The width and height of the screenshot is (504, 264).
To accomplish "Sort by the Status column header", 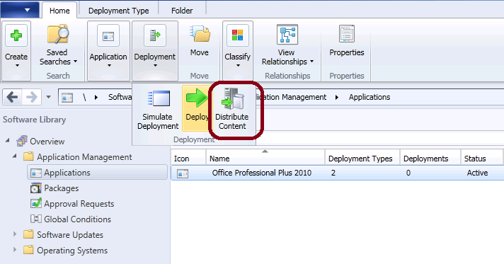I will pyautogui.click(x=481, y=159).
